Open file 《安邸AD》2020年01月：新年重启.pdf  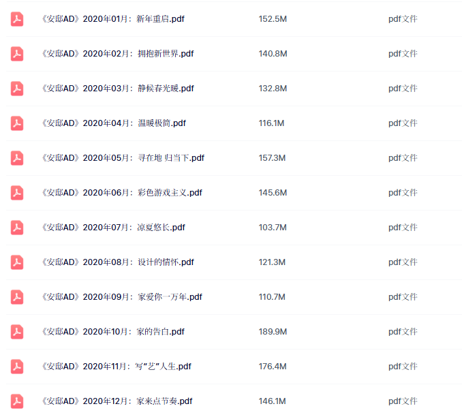(x=113, y=19)
